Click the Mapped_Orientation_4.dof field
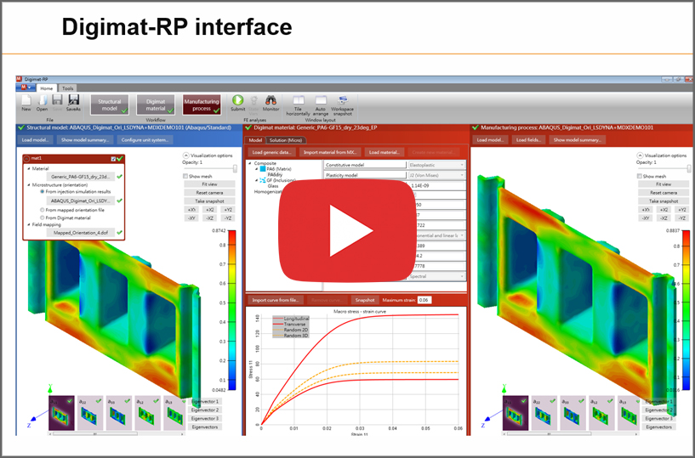 [x=81, y=233]
